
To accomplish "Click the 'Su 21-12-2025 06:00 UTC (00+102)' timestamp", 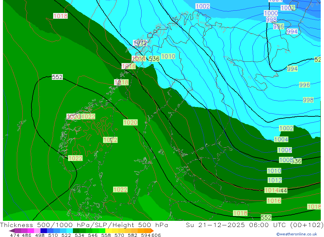I will click(255, 225).
